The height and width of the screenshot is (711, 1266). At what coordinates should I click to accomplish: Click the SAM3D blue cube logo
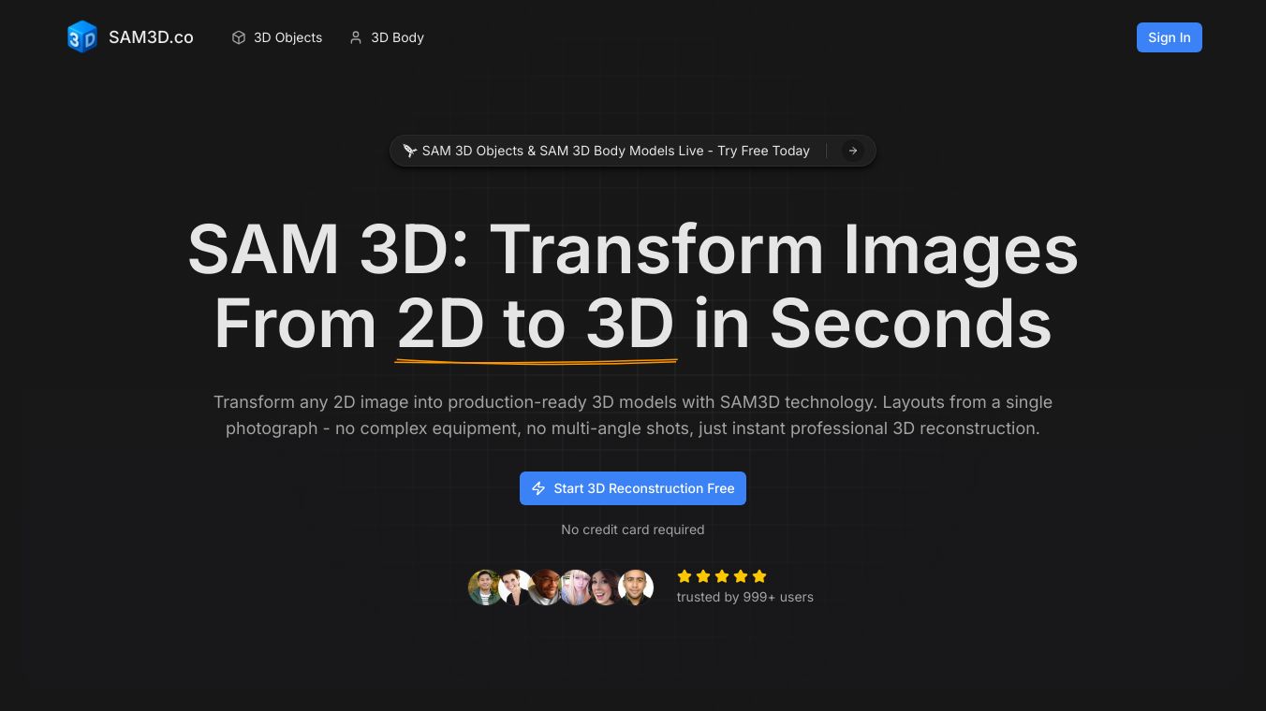click(x=82, y=37)
